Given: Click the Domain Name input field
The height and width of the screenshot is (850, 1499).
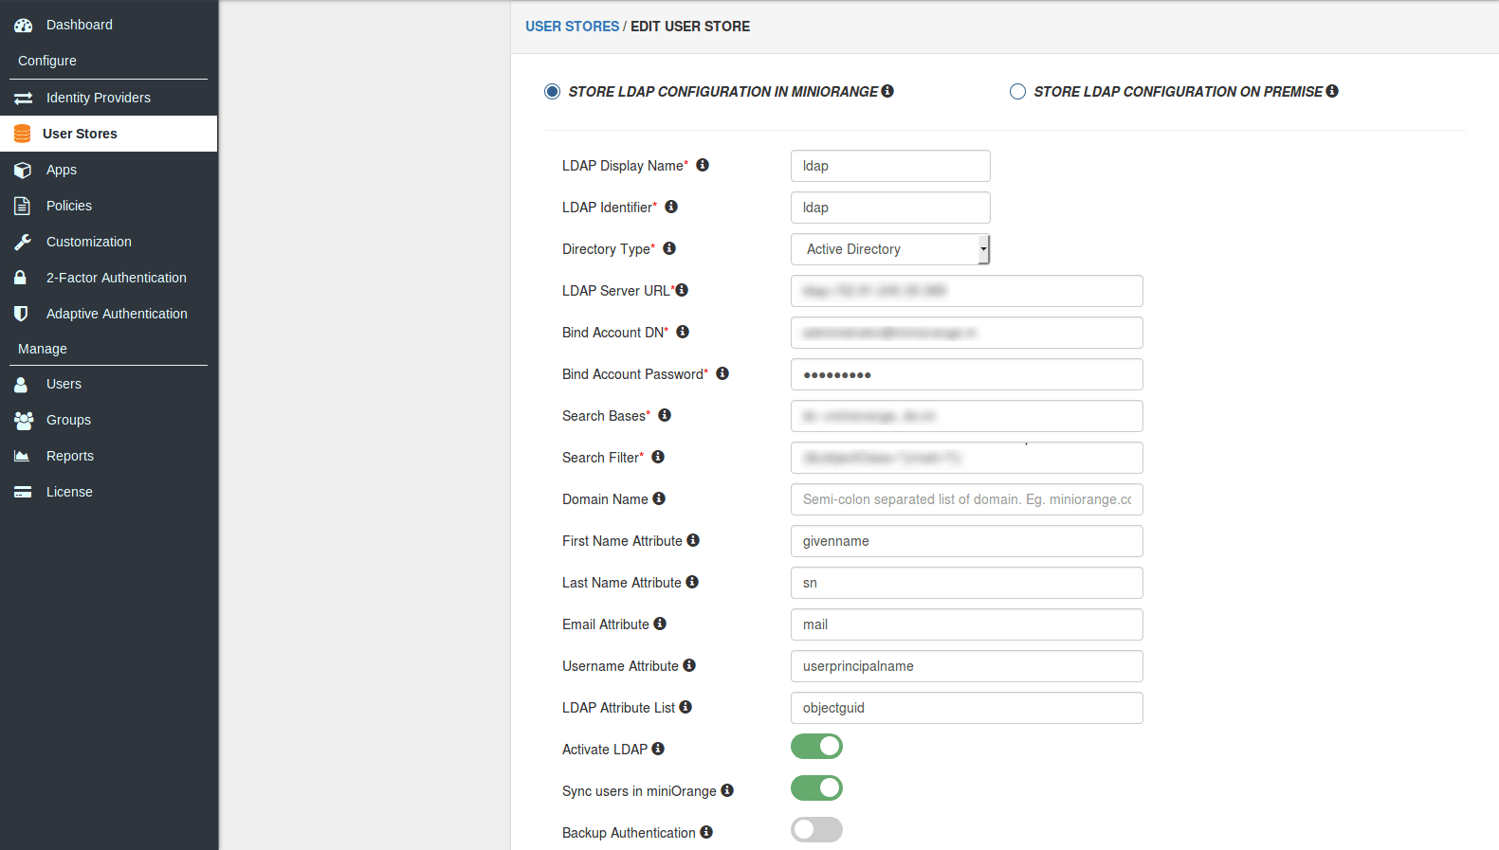Looking at the screenshot, I should click(x=967, y=499).
